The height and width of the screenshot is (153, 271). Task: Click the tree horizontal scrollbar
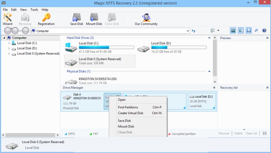point(30,135)
